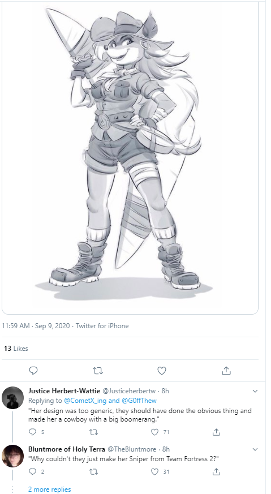Like the main tweet with heart icon
Image resolution: width=271 pixels, height=494 pixels.
click(x=162, y=371)
